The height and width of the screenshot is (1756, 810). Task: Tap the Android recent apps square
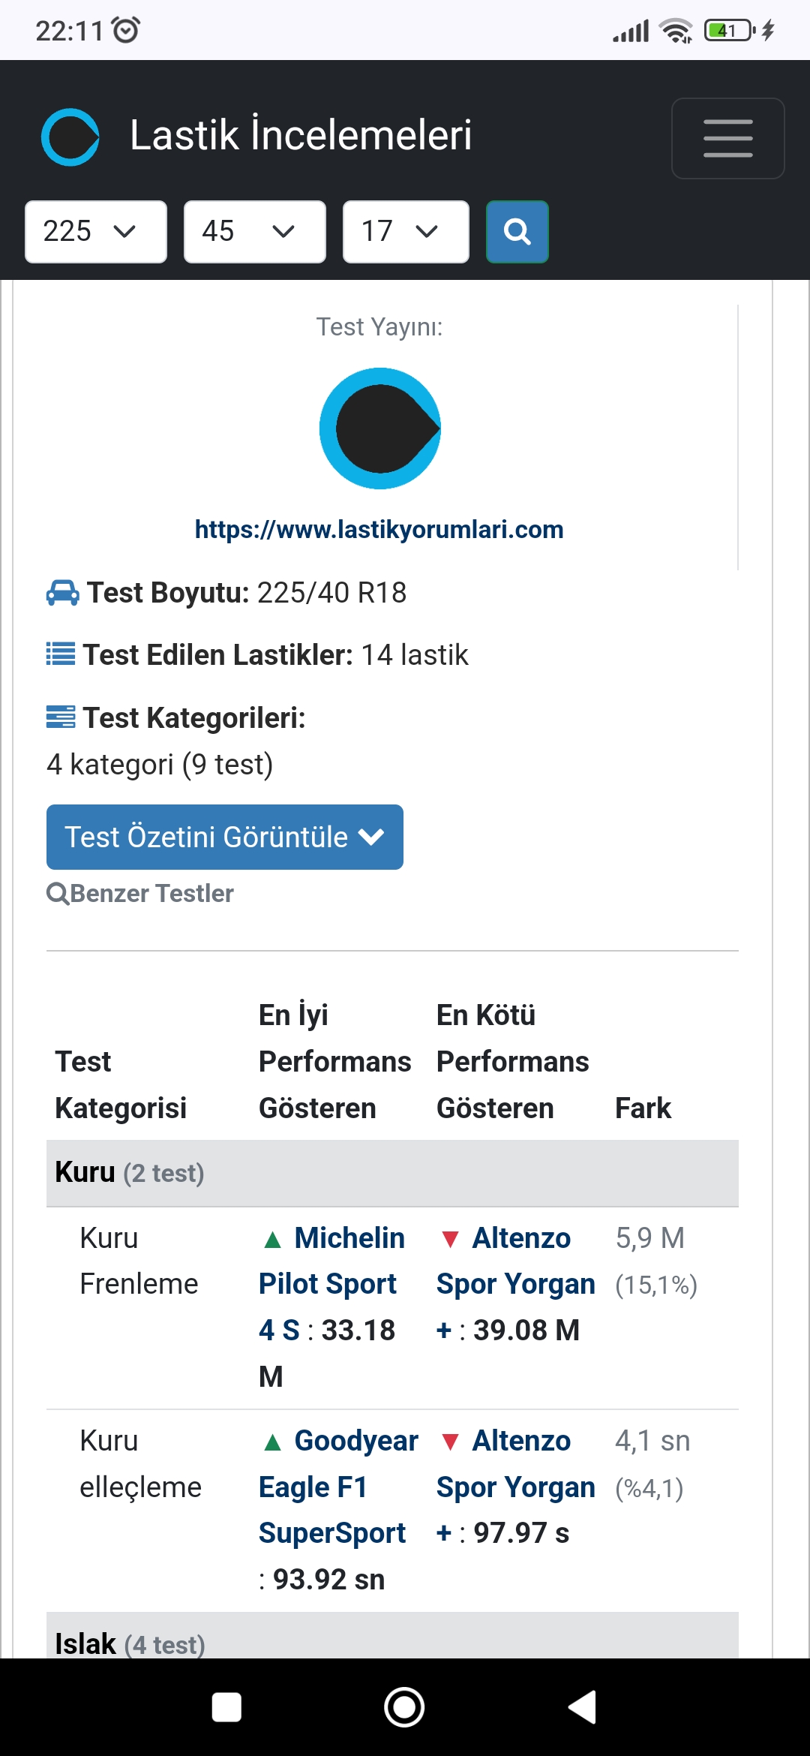click(226, 1707)
